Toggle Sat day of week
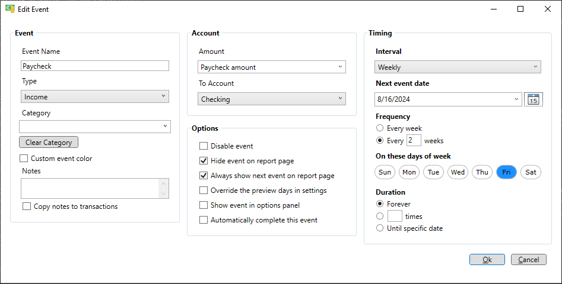This screenshot has height=284, width=562. click(531, 172)
